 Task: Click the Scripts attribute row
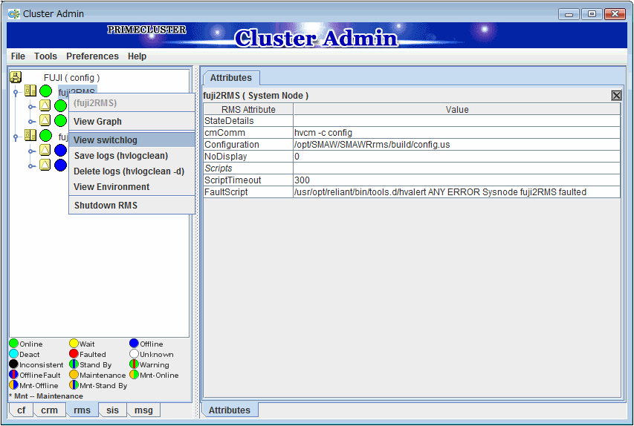[412, 168]
